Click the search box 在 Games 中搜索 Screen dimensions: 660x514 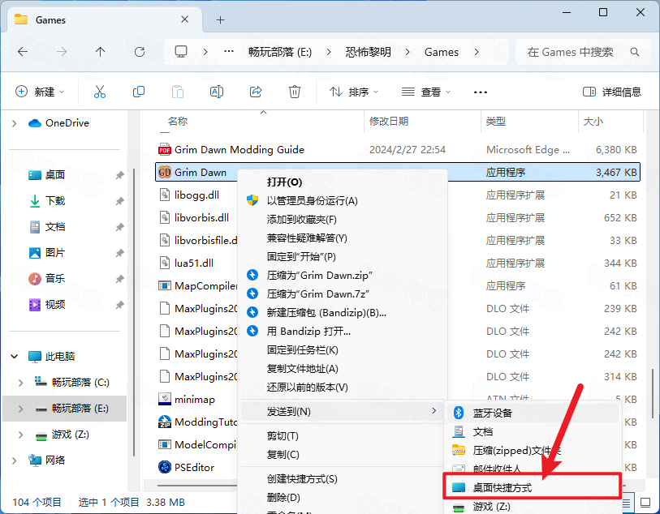(582, 52)
